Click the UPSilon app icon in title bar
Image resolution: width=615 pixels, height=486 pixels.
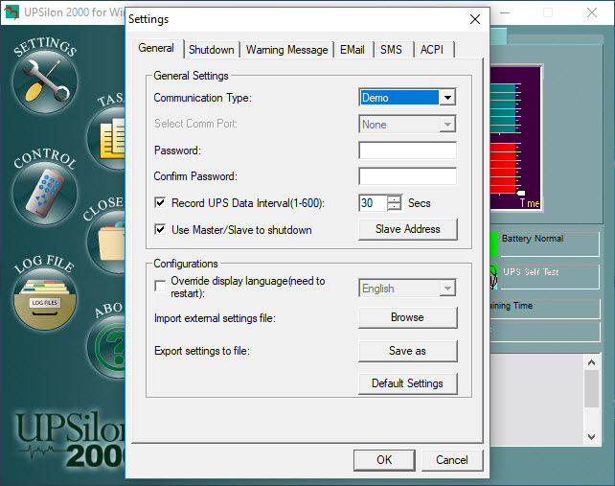click(11, 12)
